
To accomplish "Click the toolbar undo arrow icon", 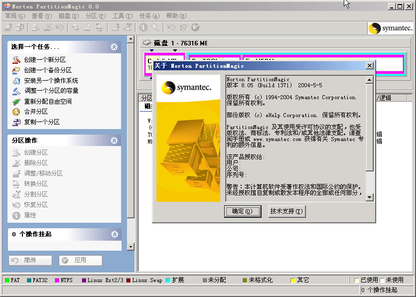I will tap(171, 27).
